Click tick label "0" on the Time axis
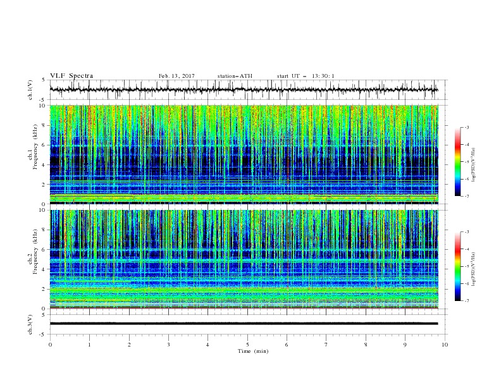Image resolution: width=501 pixels, height=387 pixels. 50,345
